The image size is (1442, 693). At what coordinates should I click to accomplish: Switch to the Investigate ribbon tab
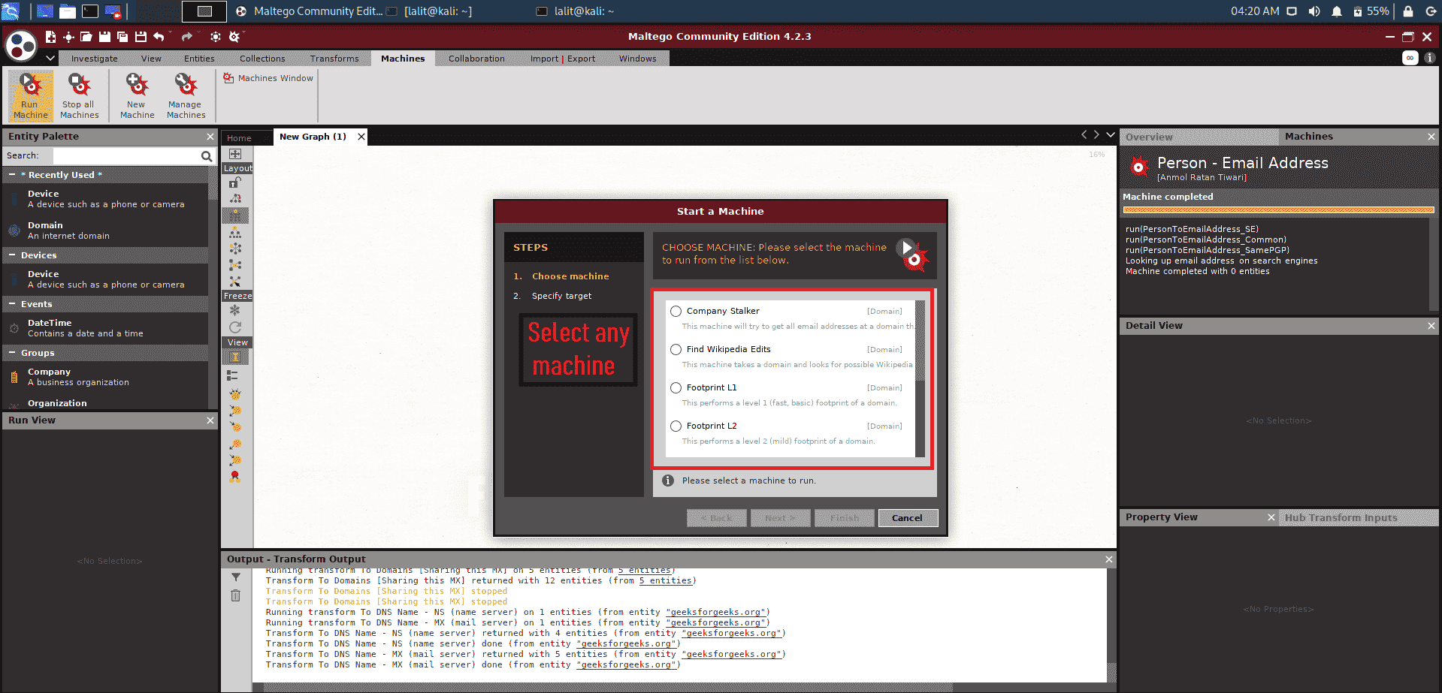[94, 59]
